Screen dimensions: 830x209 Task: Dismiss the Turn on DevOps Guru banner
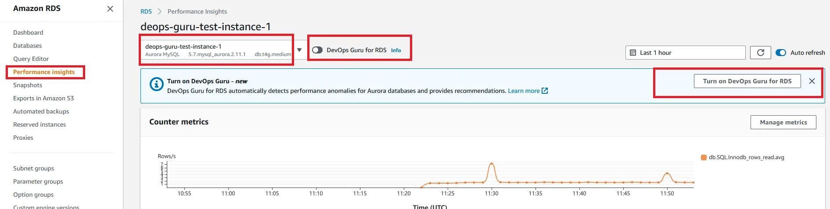pos(812,81)
